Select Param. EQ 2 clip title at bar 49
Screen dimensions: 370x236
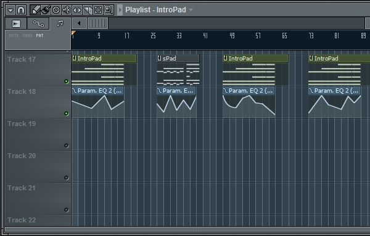tap(249, 91)
